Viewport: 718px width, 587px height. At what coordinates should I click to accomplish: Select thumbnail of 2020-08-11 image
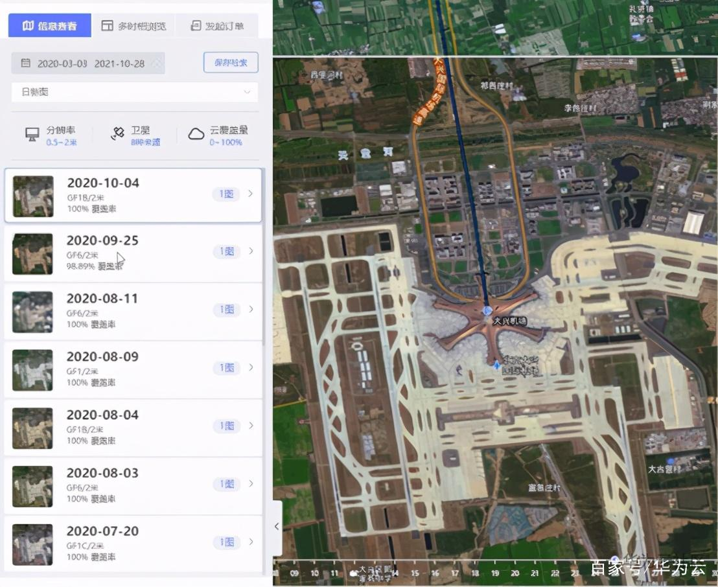pos(32,312)
